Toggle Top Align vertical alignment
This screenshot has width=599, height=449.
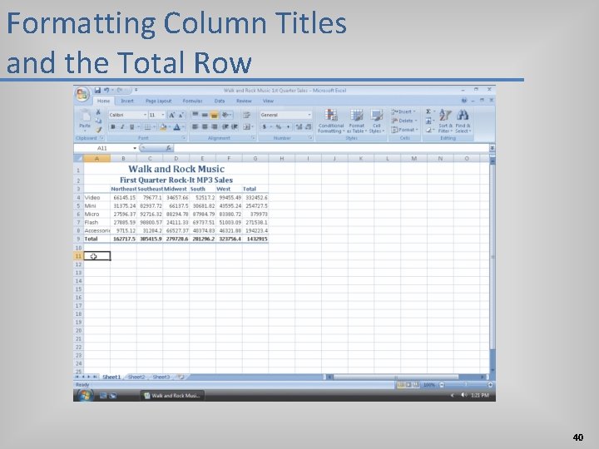(x=196, y=115)
